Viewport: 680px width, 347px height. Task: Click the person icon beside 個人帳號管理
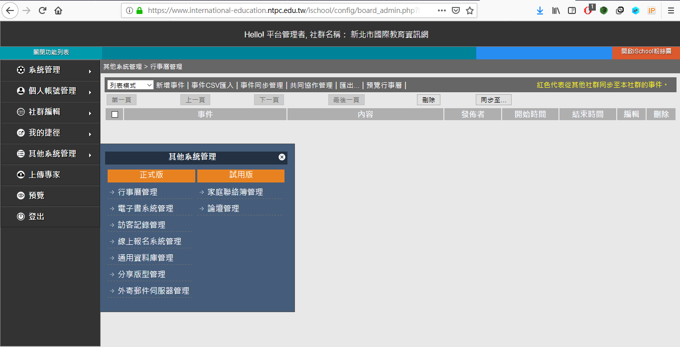click(20, 91)
